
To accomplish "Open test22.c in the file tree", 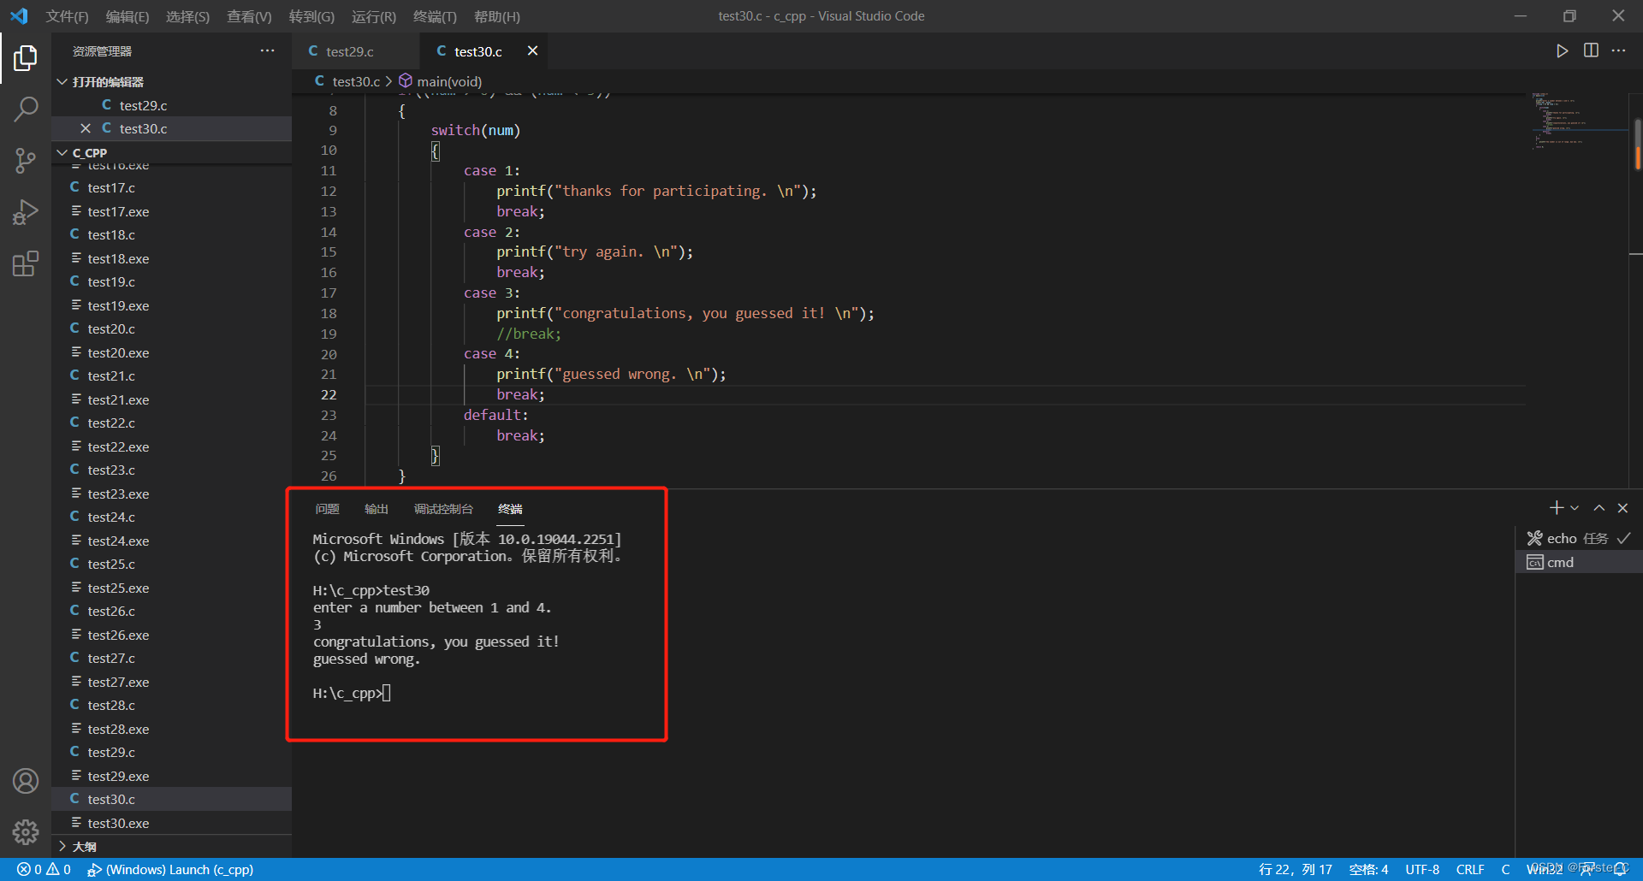I will (171, 423).
